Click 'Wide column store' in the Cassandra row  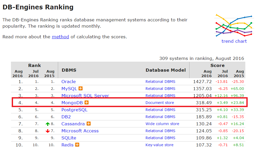click(162, 124)
